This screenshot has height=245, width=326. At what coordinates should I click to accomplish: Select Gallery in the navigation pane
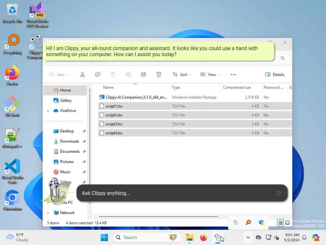pyautogui.click(x=65, y=100)
